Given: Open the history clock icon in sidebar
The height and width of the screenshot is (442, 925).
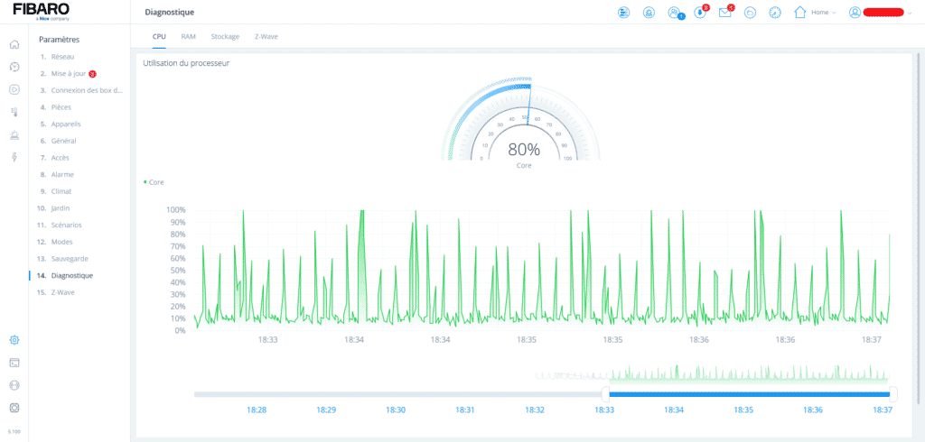Looking at the screenshot, I should (14, 67).
